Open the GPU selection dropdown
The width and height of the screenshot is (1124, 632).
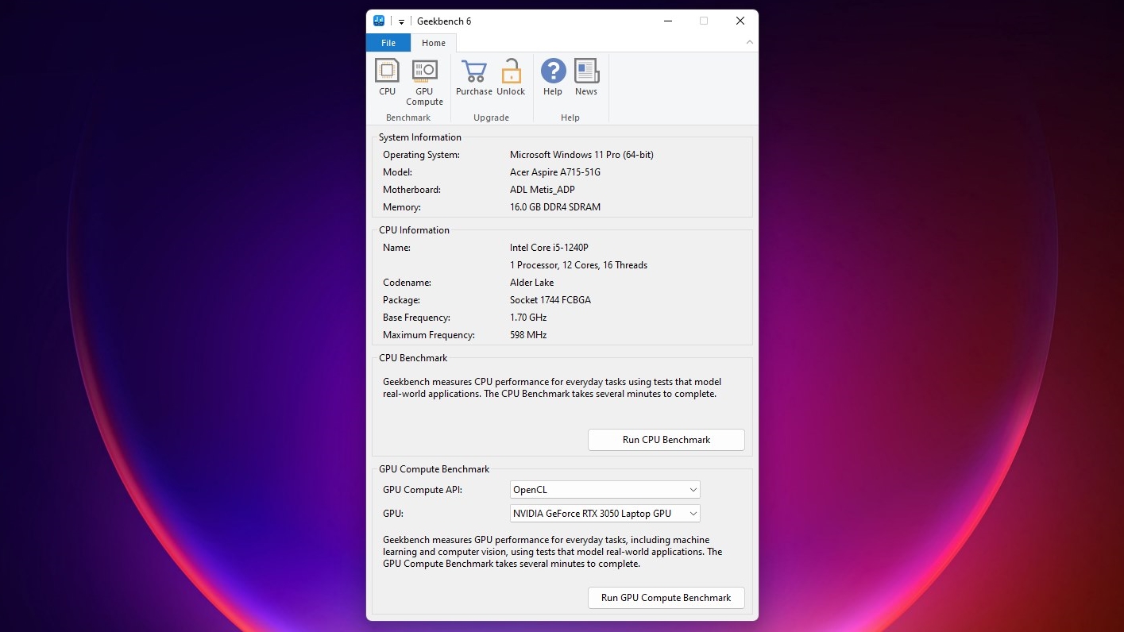604,514
